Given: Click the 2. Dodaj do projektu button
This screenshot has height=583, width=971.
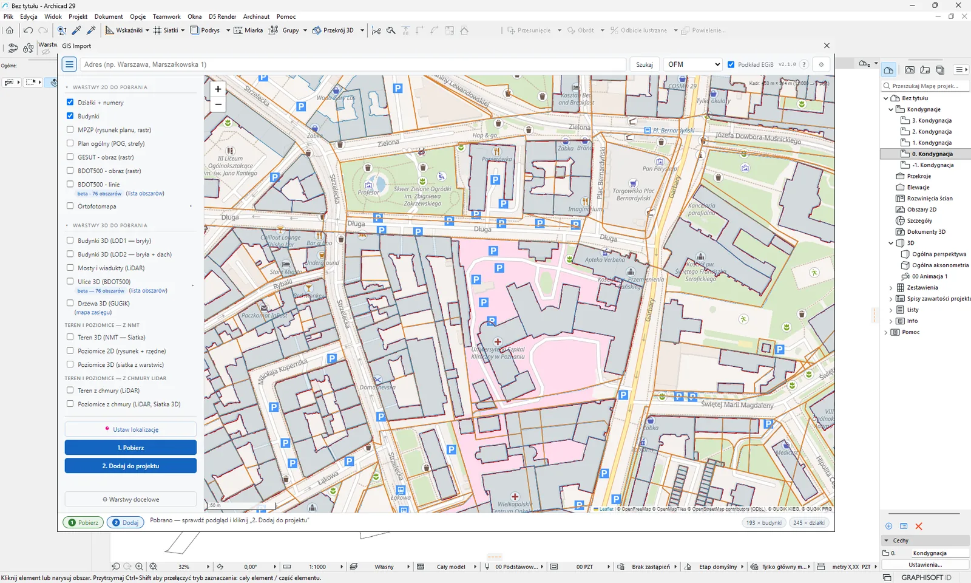Looking at the screenshot, I should click(130, 466).
